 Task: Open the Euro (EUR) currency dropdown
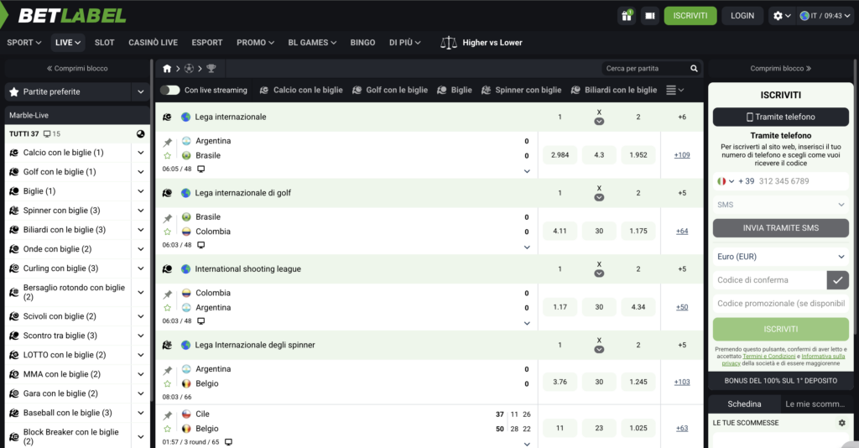(781, 257)
